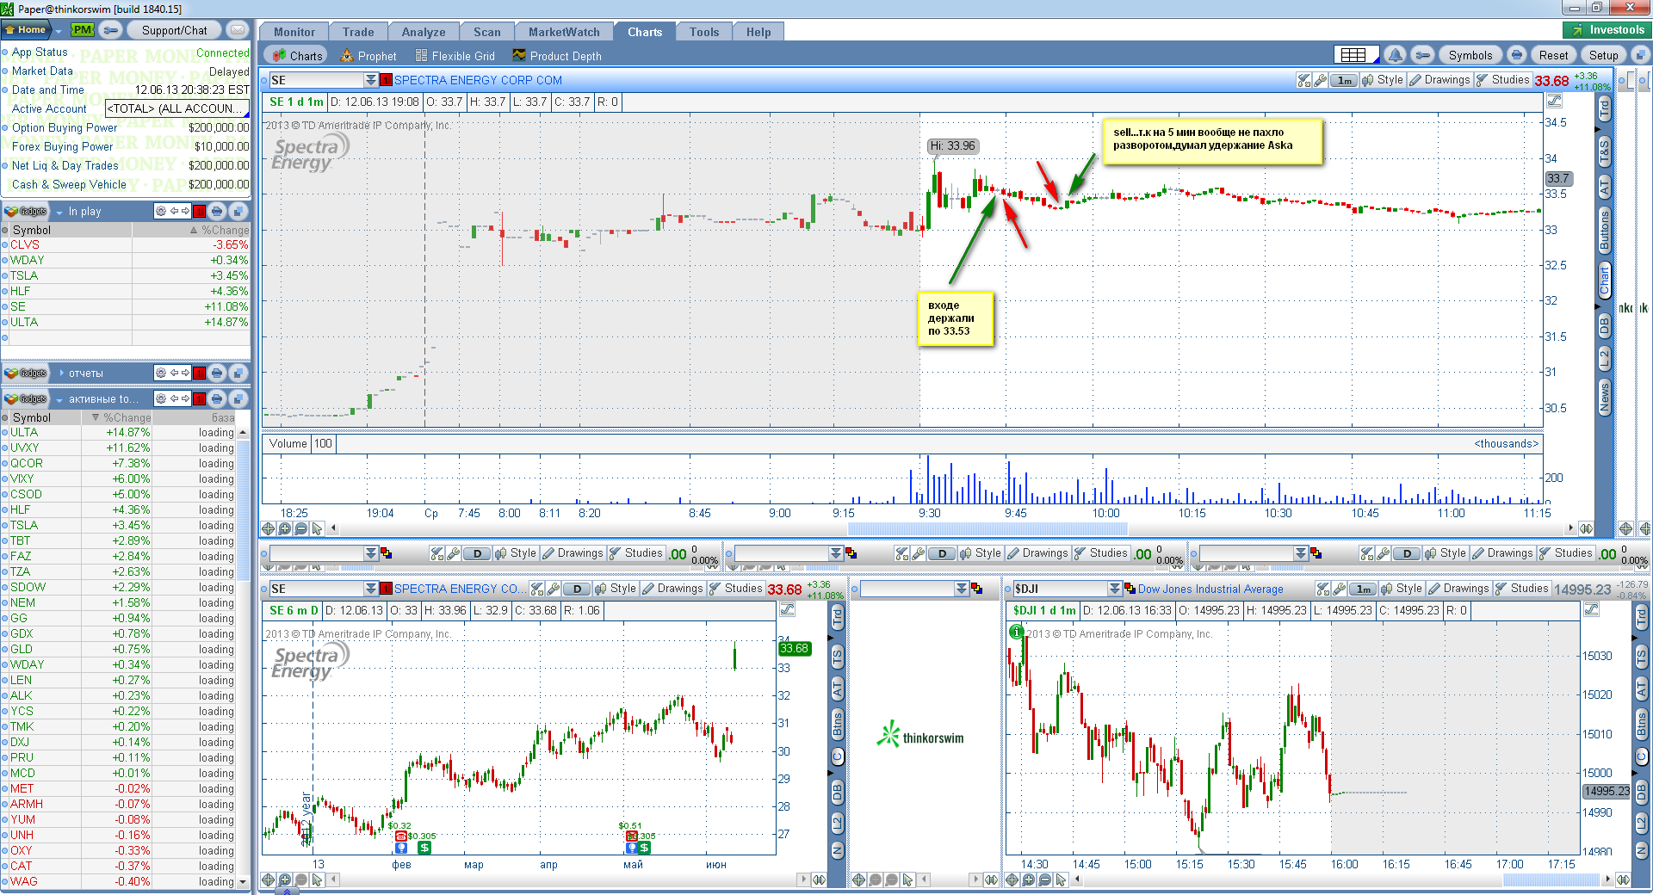The image size is (1653, 895).
Task: Toggle News side panel on main chart
Action: point(1605,398)
